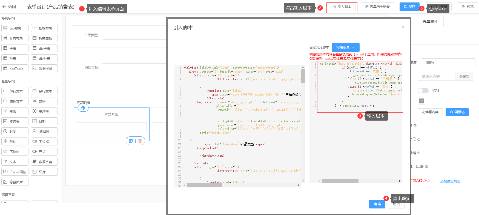This screenshot has width=479, height=215.
Task: Add the 下拉框 dropdown field
Action: 44,142
